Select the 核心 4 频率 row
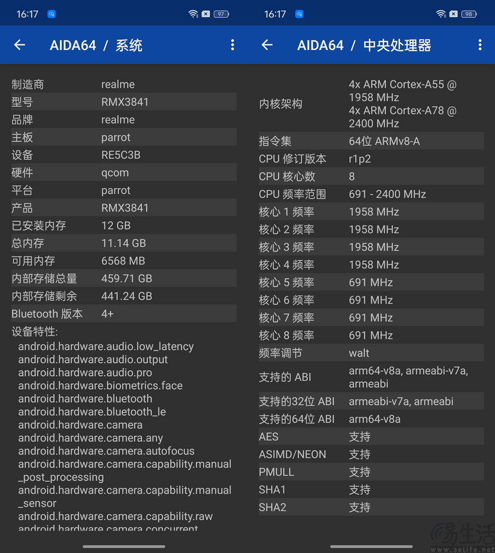The image size is (495, 553). [372, 264]
